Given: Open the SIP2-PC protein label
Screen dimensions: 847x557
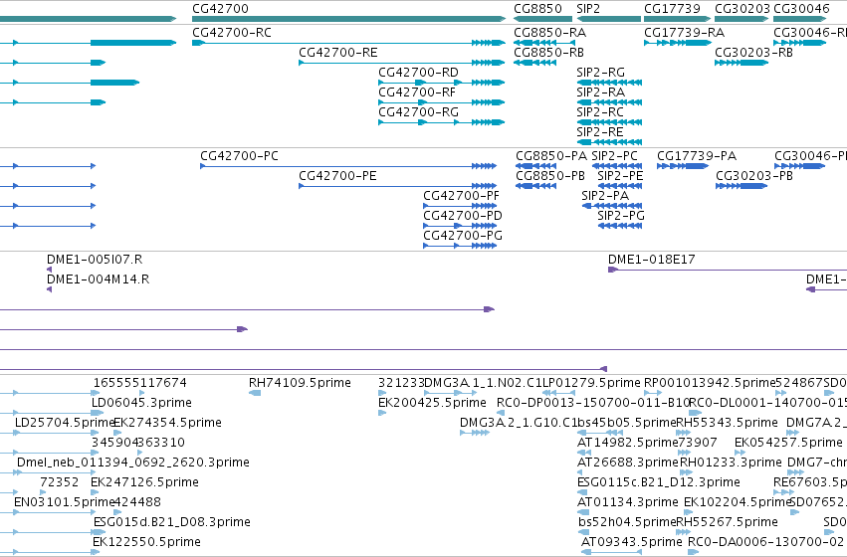Looking at the screenshot, I should click(x=615, y=156).
